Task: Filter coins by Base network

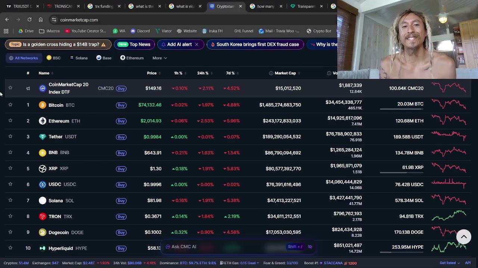Action: coord(104,58)
